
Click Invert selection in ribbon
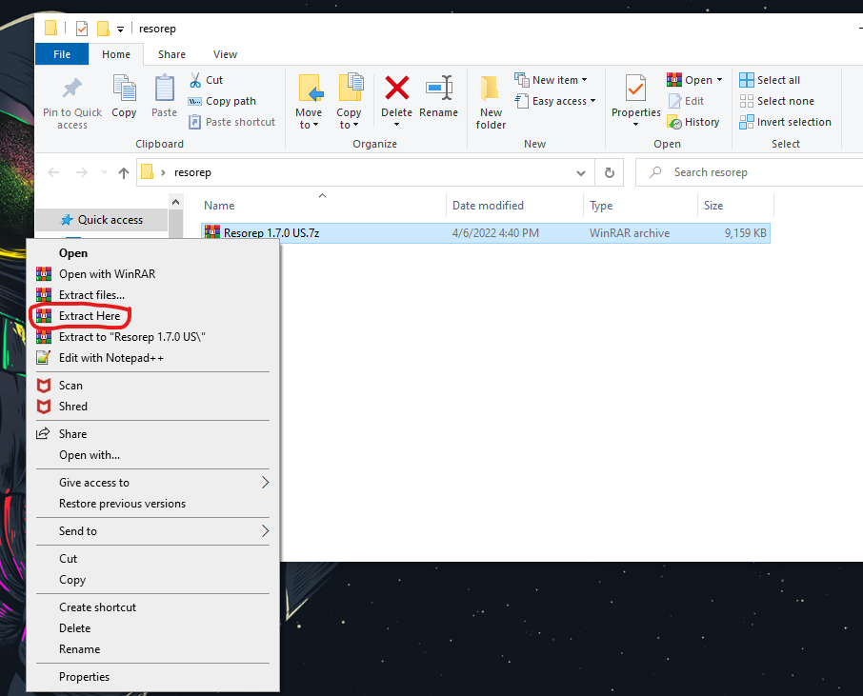click(x=785, y=122)
